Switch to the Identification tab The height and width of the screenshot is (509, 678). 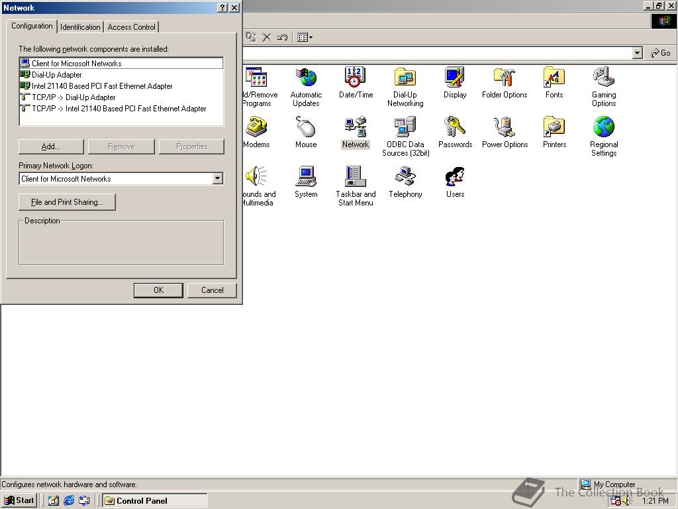[80, 27]
